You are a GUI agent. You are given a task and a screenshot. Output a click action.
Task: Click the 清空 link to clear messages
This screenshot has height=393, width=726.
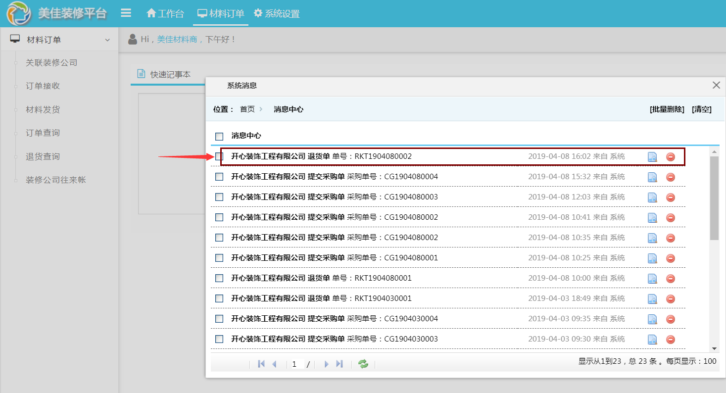click(x=701, y=109)
